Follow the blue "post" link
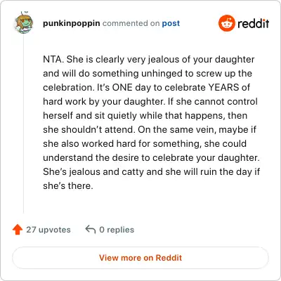Image resolution: width=281 pixels, height=281 pixels. (171, 23)
